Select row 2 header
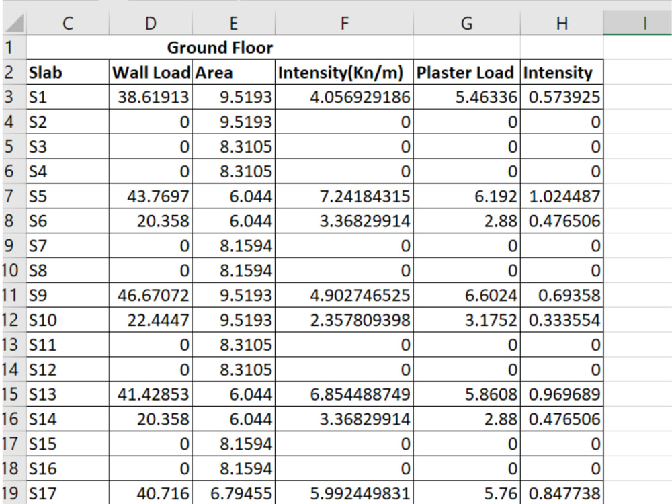 pos(15,73)
